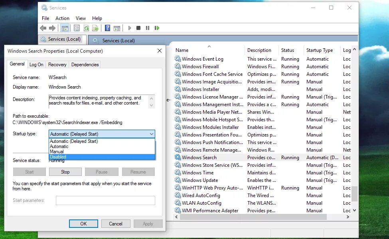Click the gear icon of Windows Time
The width and height of the screenshot is (389, 239).
pyautogui.click(x=178, y=172)
